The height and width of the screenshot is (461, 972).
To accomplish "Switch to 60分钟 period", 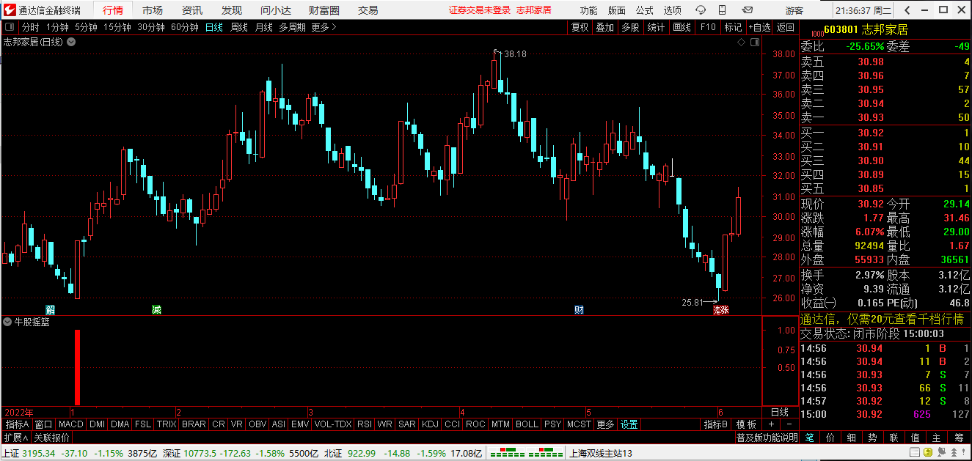I will 185,27.
